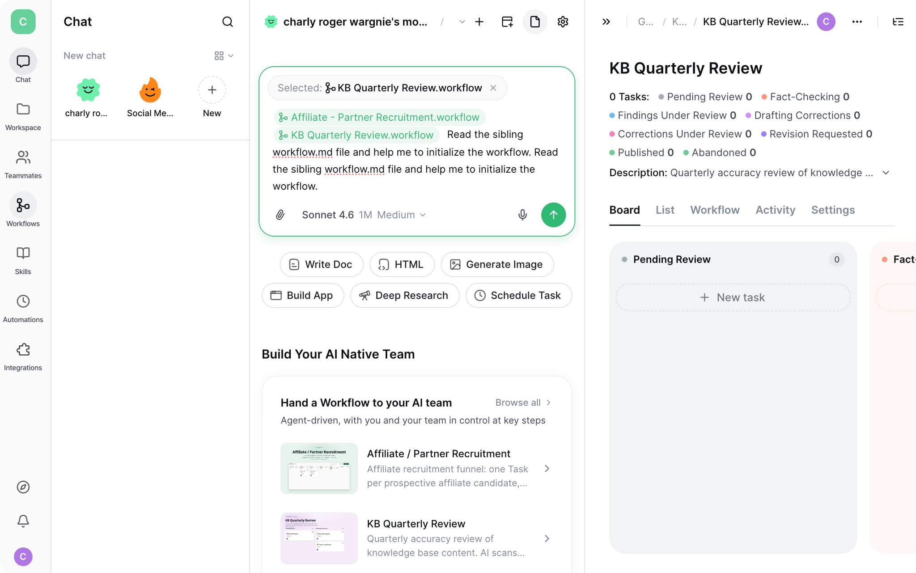This screenshot has width=916, height=573.
Task: Open the Sonnet 4.6 model dropdown
Action: click(x=364, y=215)
